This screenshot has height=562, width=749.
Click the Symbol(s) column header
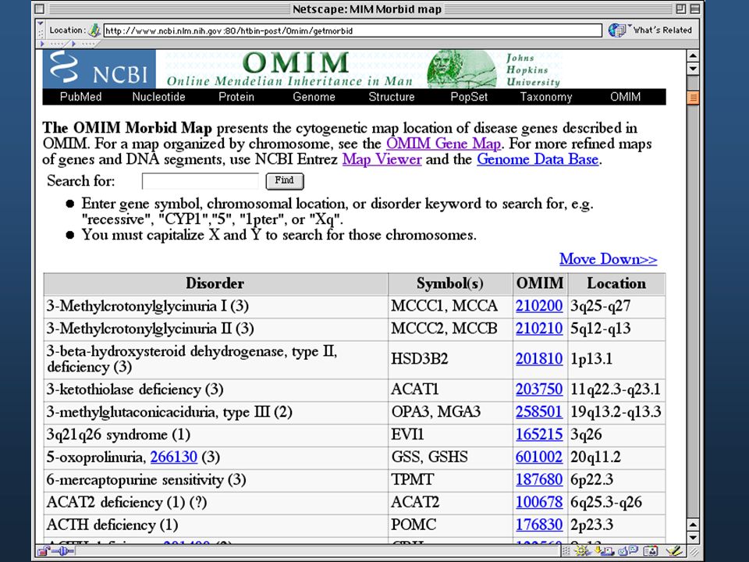tap(450, 284)
